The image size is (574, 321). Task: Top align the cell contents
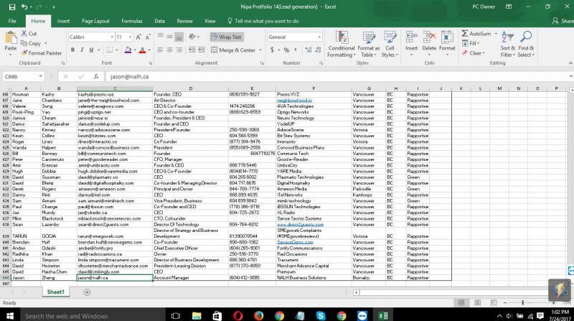160,36
